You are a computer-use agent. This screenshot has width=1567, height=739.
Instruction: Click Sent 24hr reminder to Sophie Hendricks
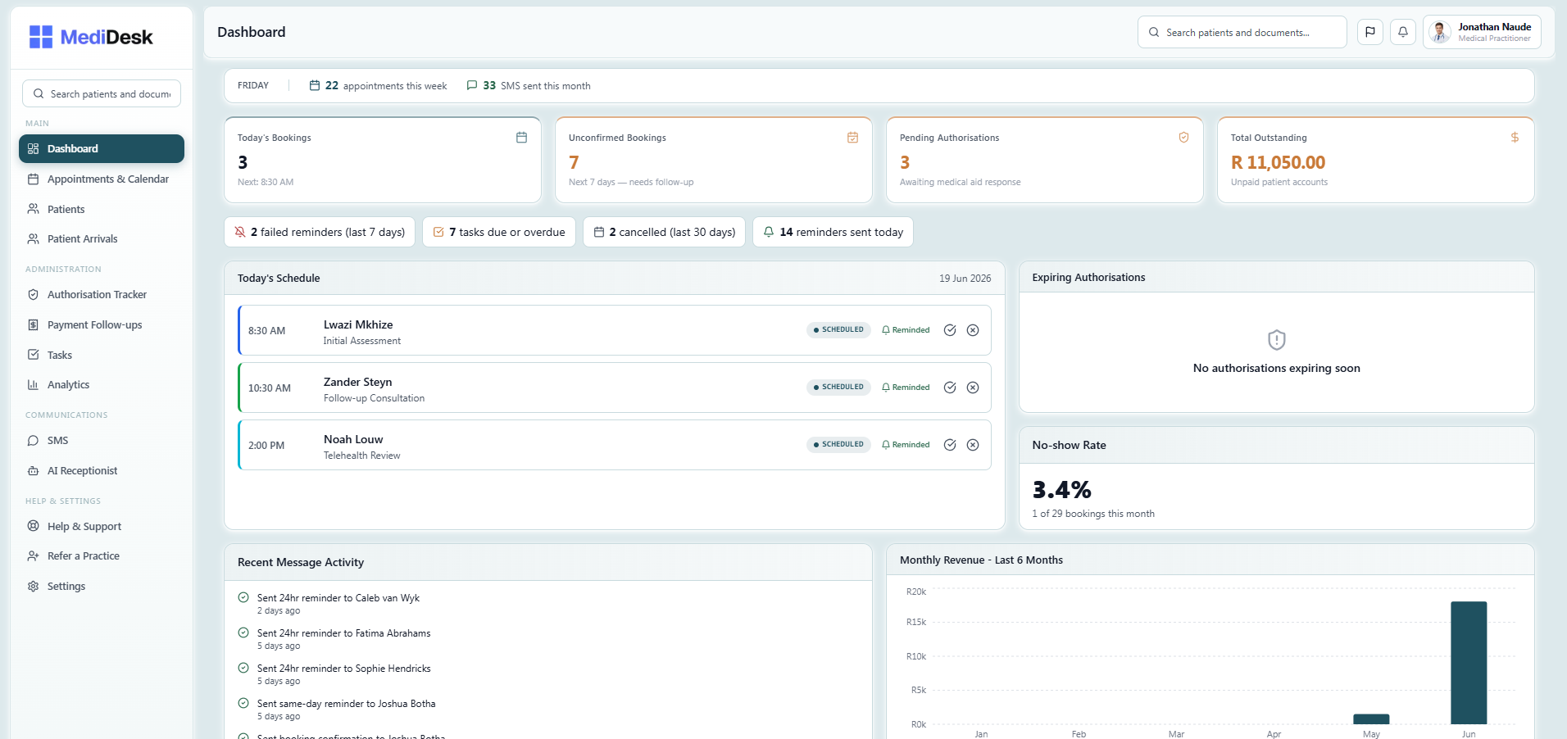pos(343,669)
